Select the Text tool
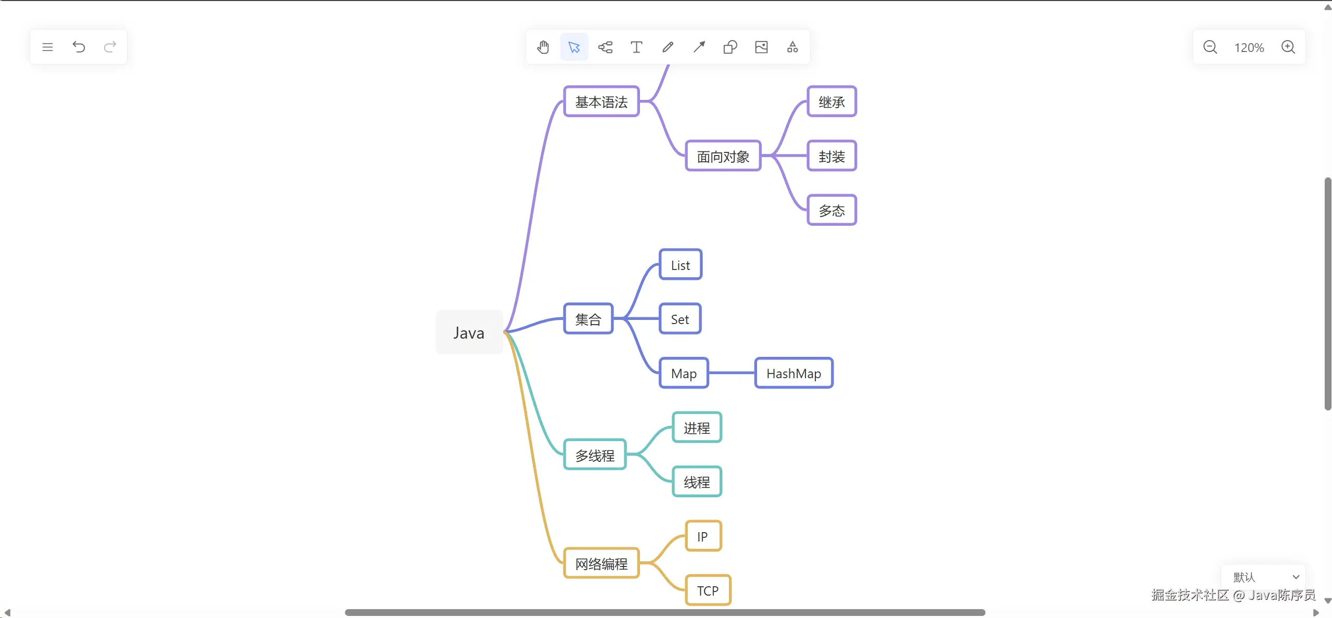The height and width of the screenshot is (618, 1332). pyautogui.click(x=636, y=47)
